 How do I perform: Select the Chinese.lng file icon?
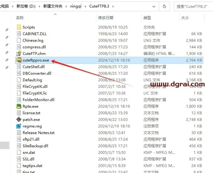click(19, 41)
